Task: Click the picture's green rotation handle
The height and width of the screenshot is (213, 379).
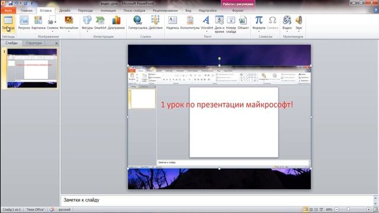Action: [x=219, y=59]
